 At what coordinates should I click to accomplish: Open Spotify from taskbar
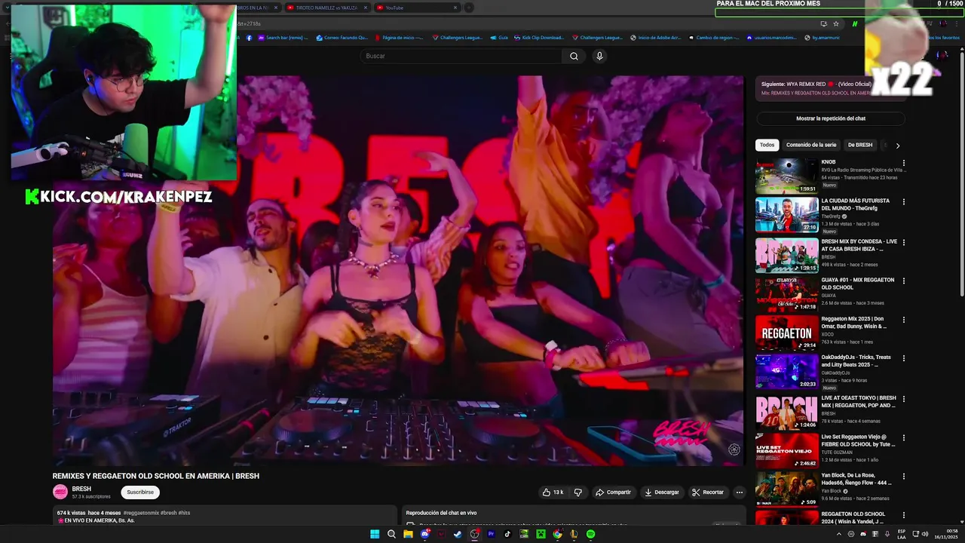pyautogui.click(x=590, y=534)
